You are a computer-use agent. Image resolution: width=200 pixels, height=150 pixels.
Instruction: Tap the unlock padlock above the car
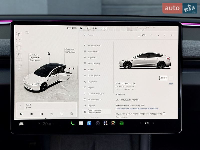(49, 54)
